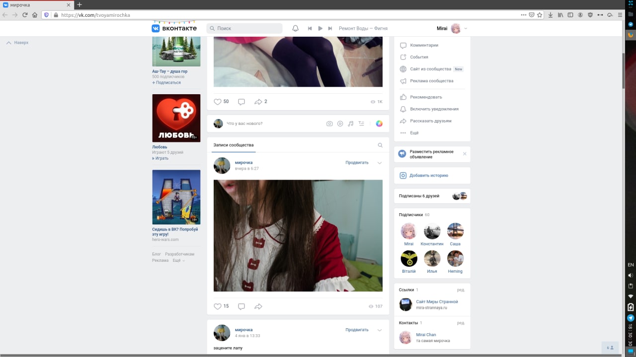The width and height of the screenshot is (636, 357).
Task: Open options for the 4 янв post
Action: [380, 330]
